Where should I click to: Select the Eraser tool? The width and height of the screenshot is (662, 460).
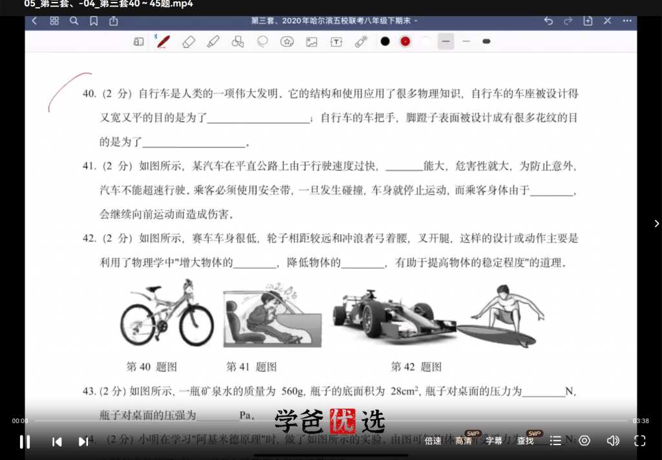point(188,41)
